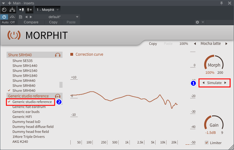Screen dimensions: 234x150
Task: Click the Morphit logo power icon
Action: point(14,35)
